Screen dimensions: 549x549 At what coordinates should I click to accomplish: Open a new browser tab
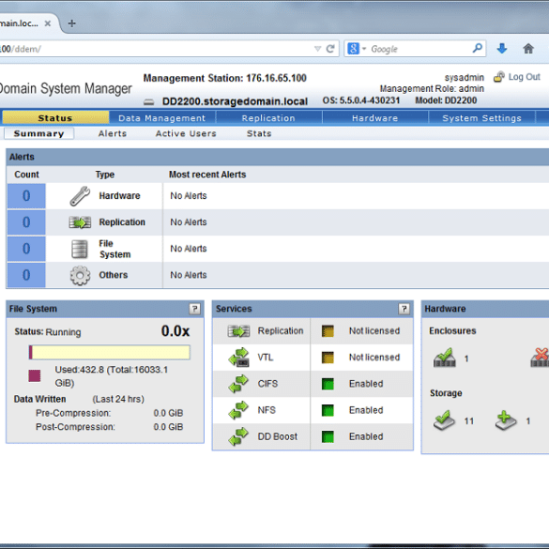tap(71, 23)
